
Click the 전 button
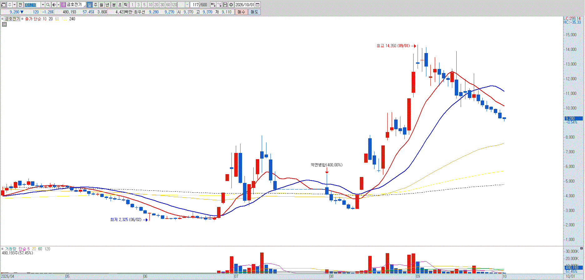(x=20, y=5)
